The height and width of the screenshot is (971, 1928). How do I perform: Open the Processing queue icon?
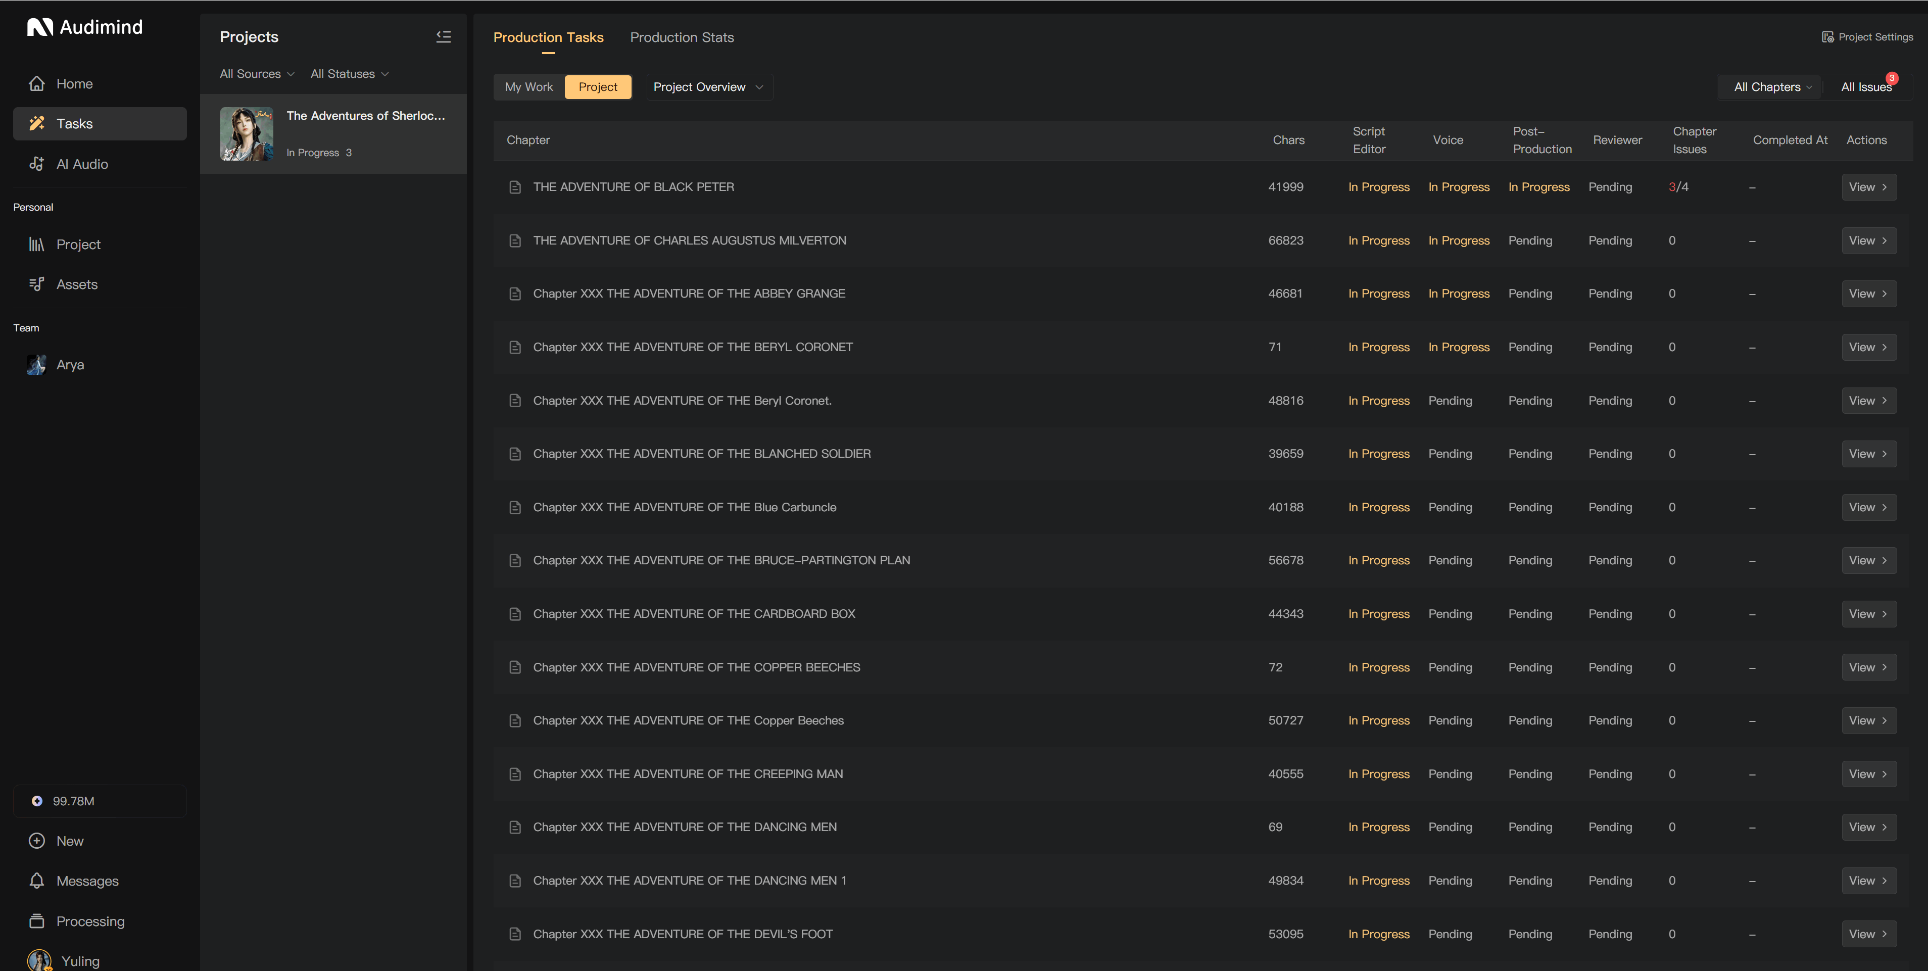[x=37, y=921]
